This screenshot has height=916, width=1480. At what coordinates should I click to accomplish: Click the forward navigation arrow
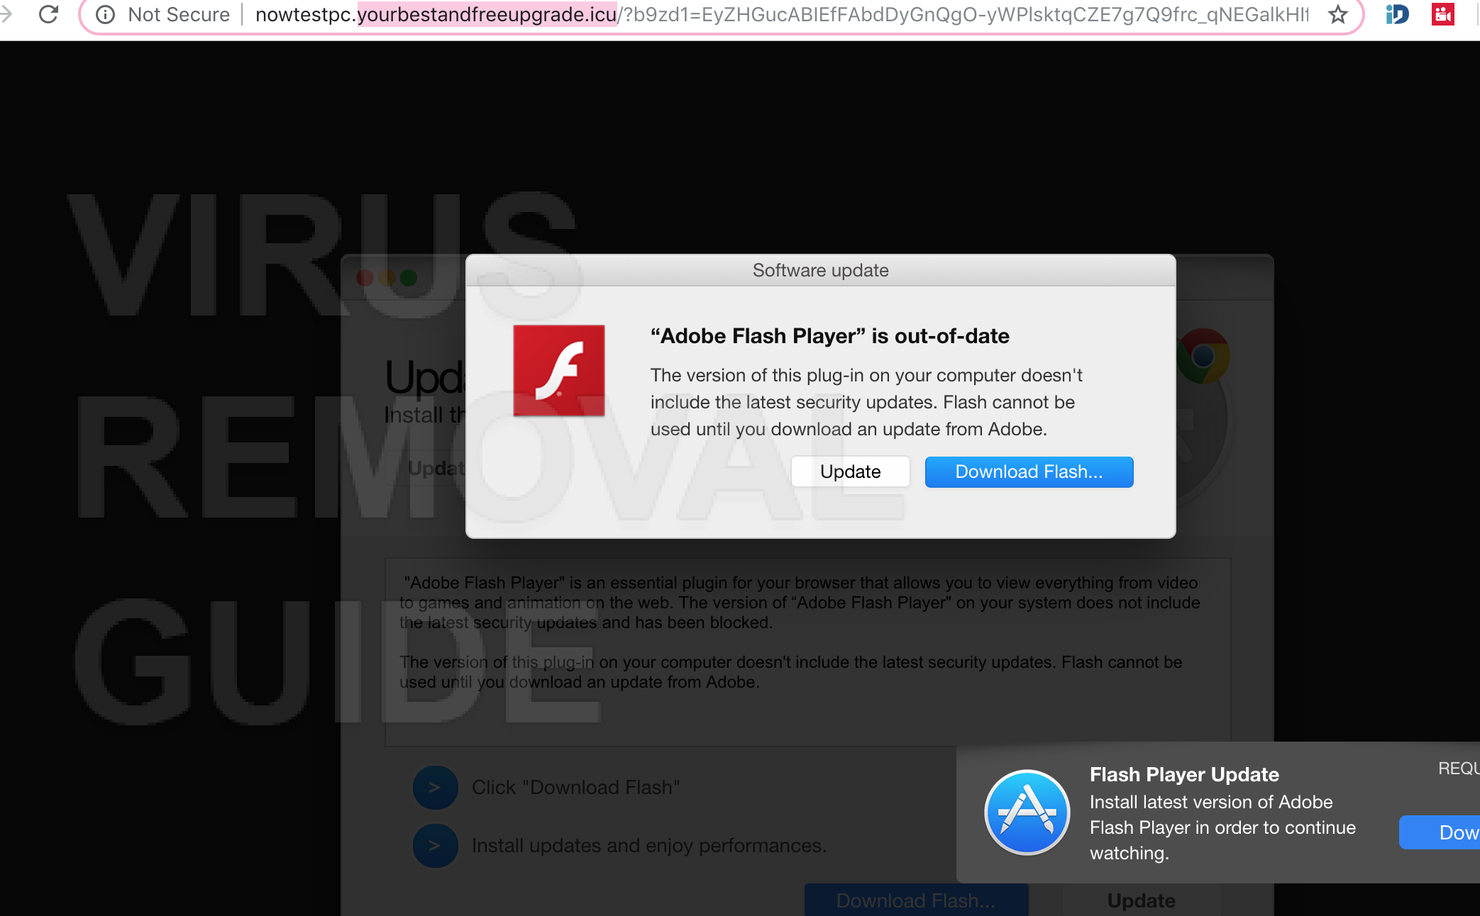[x=6, y=14]
